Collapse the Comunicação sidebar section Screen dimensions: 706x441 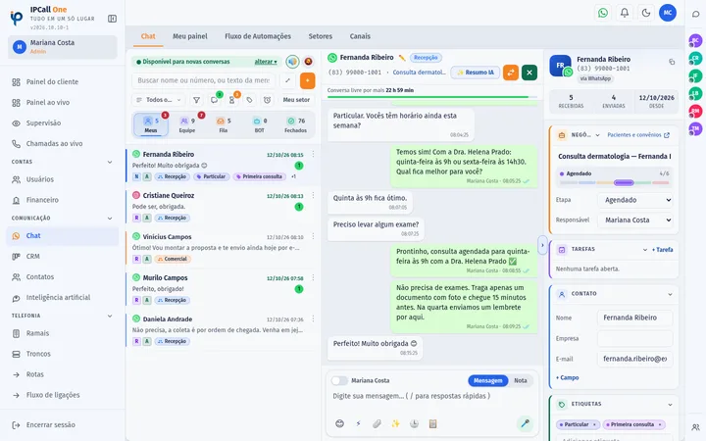click(x=110, y=219)
